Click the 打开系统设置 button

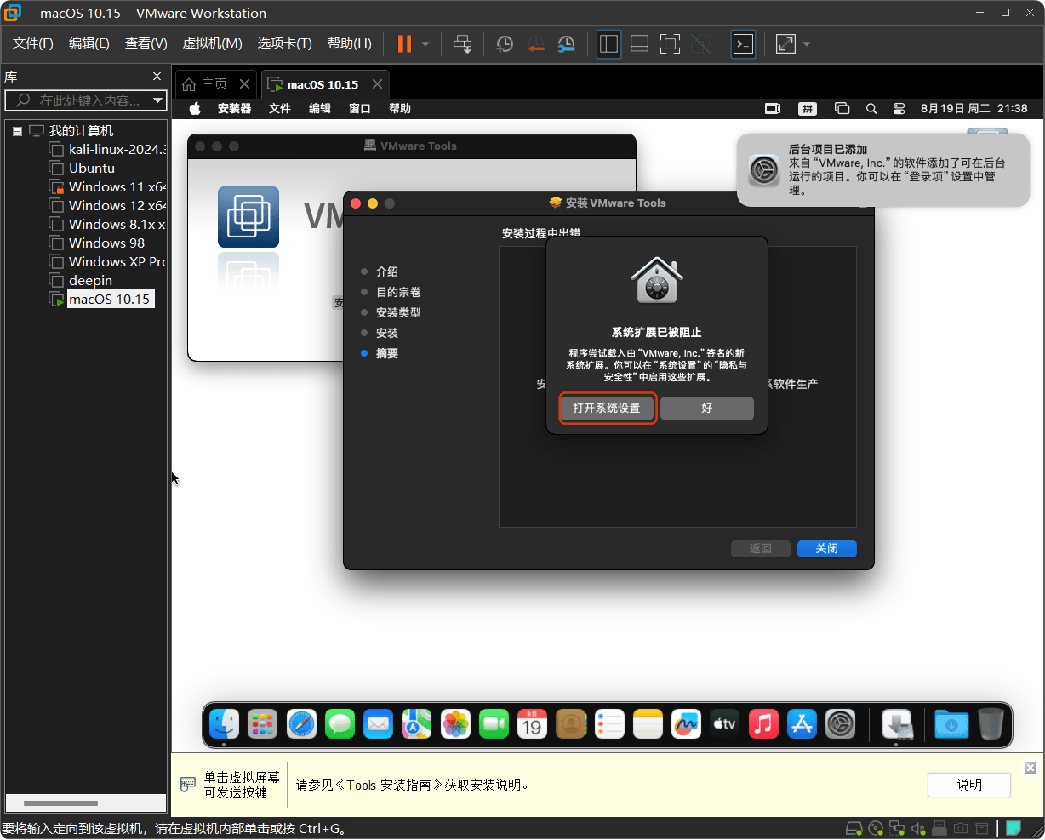(607, 408)
